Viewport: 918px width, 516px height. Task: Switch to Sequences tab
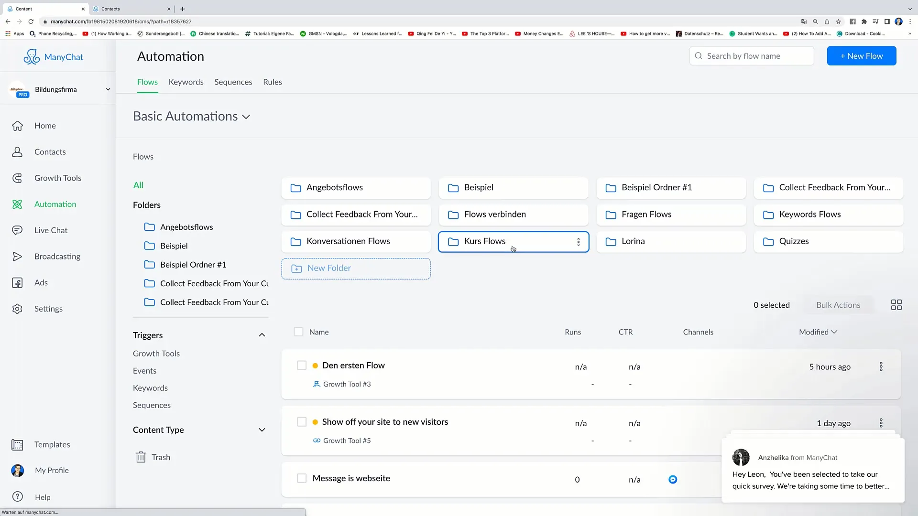click(x=233, y=82)
